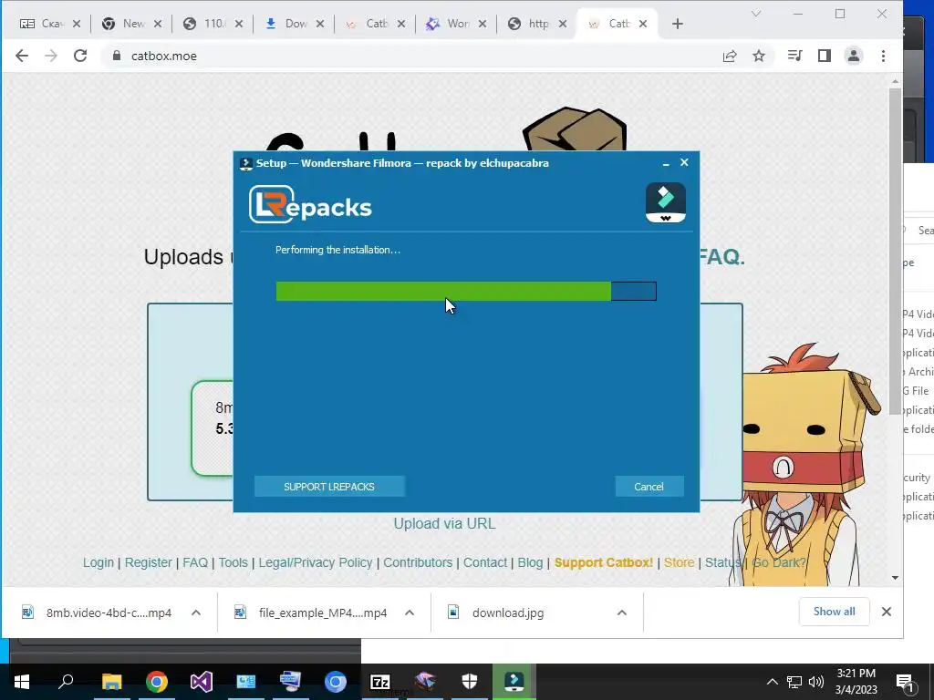The width and height of the screenshot is (934, 700).
Task: Open the Windows Start menu
Action: [22, 682]
